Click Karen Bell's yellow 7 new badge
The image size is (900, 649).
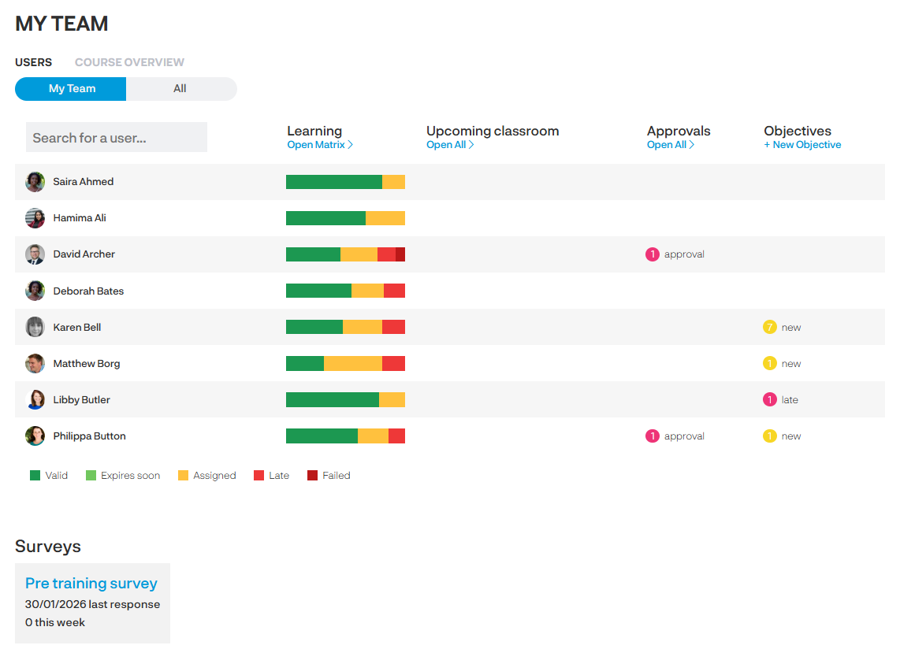[769, 327]
